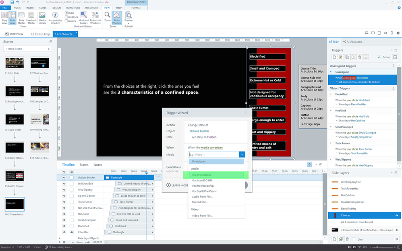This screenshot has width=402, height=251.
Task: Open the Media combo box arrow
Action: pos(242,154)
